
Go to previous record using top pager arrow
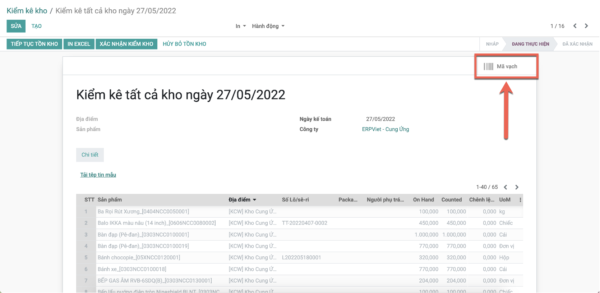[x=575, y=26]
